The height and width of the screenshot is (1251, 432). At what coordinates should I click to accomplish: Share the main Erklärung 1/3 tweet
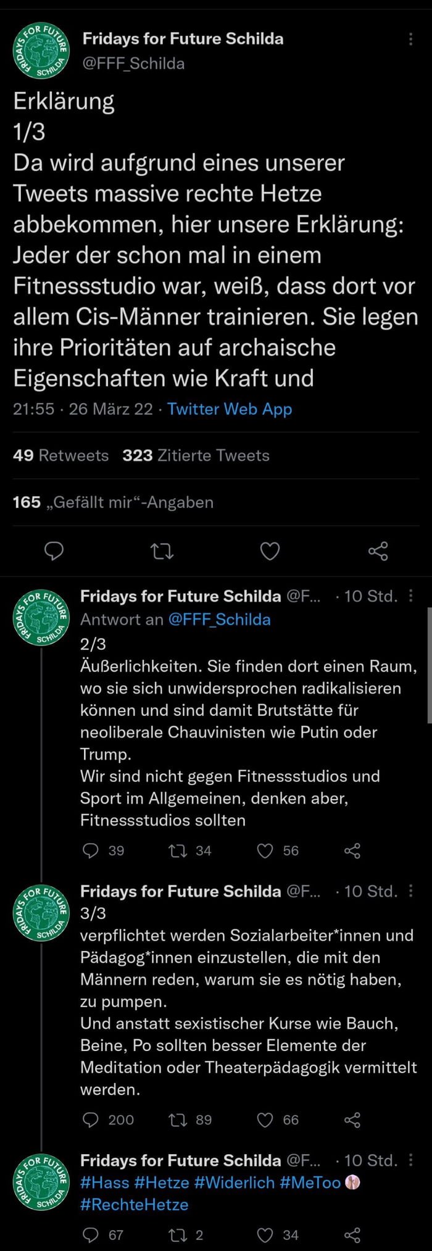[378, 551]
